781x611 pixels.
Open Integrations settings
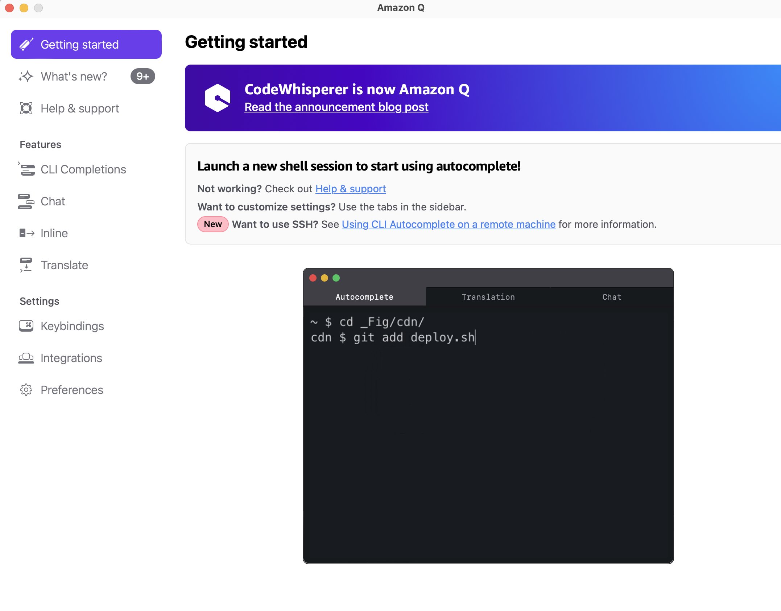coord(86,358)
